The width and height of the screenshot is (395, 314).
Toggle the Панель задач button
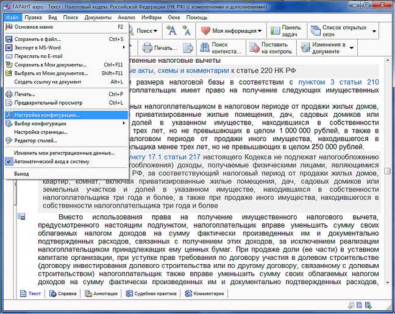coord(286,31)
